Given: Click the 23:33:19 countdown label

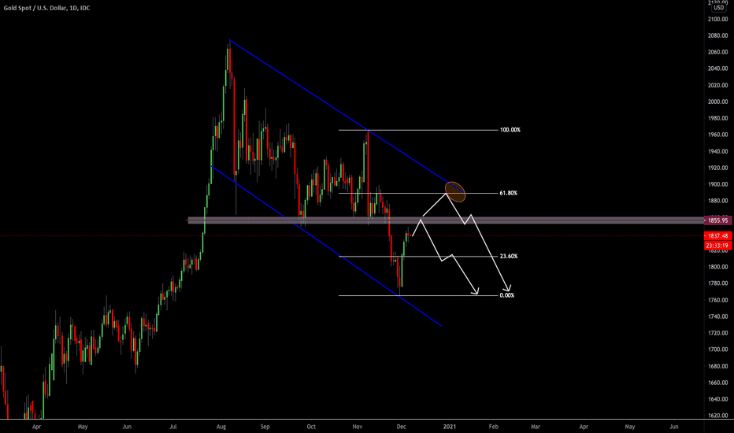Looking at the screenshot, I should 718,246.
